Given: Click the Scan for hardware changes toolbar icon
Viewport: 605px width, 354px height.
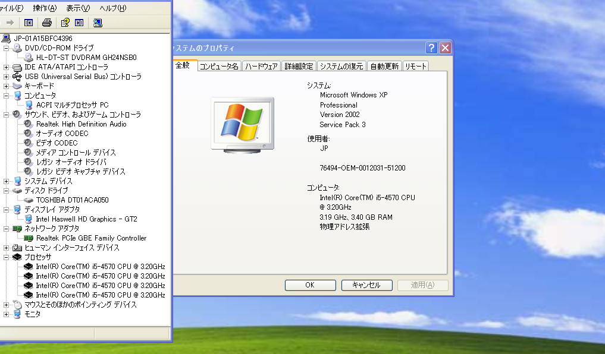Looking at the screenshot, I should click(x=98, y=23).
